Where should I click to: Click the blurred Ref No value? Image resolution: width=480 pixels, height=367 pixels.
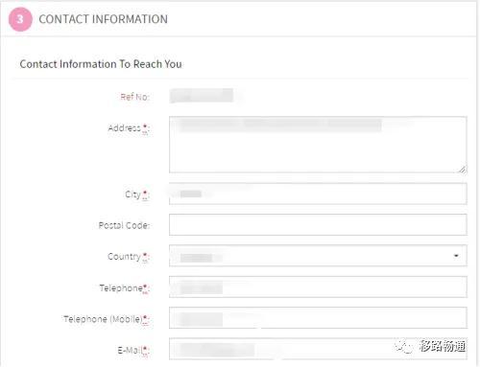tap(202, 96)
